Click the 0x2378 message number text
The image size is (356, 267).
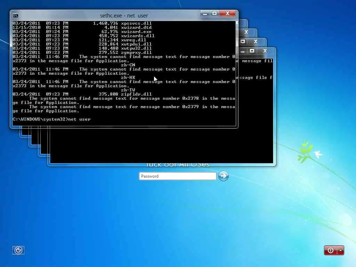point(191,98)
